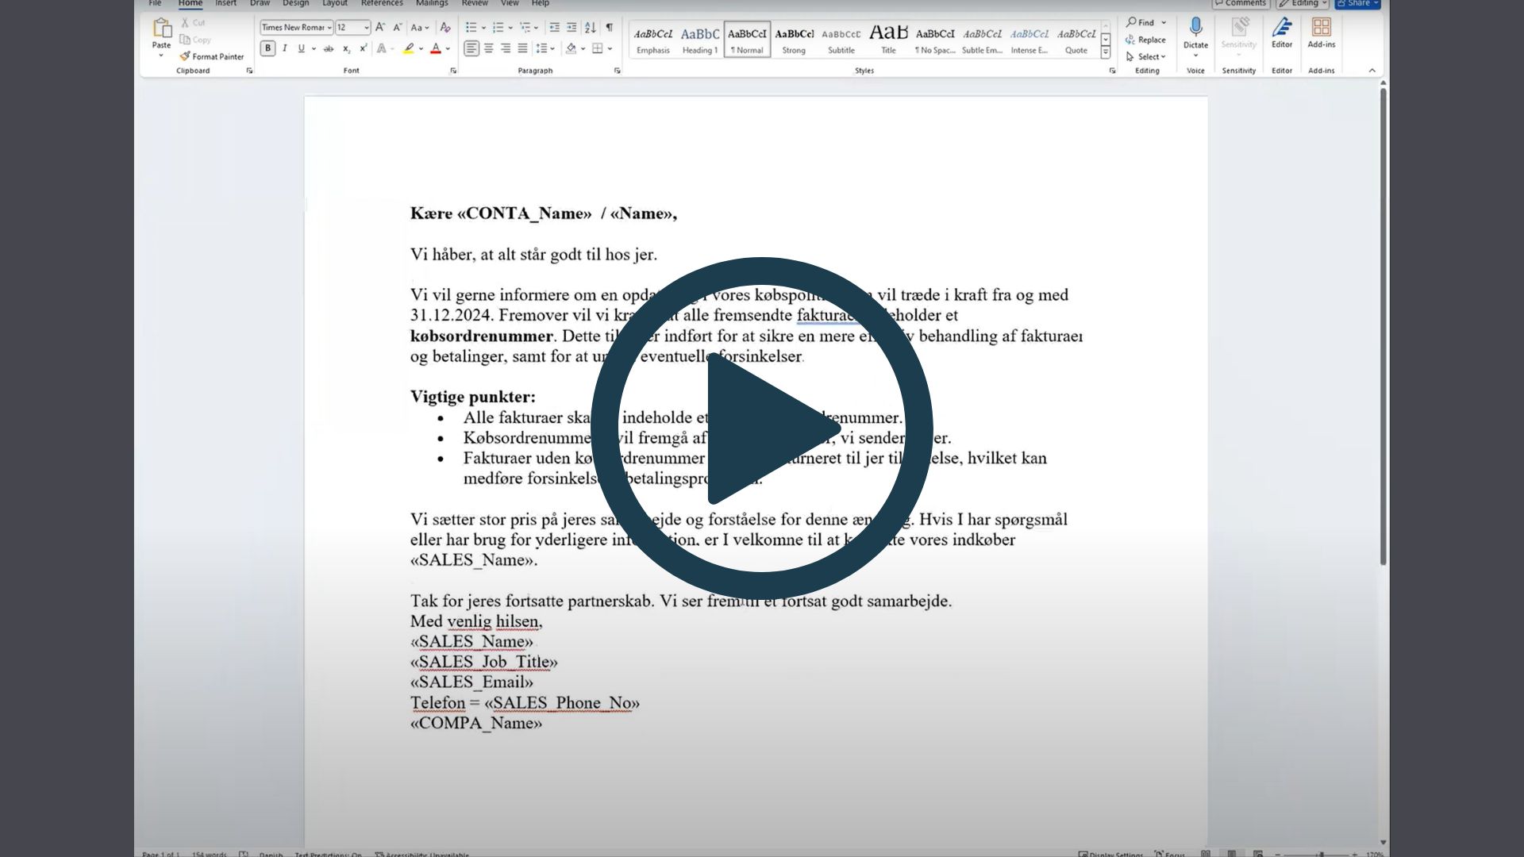Click the Clear All Formatting icon

tap(445, 27)
